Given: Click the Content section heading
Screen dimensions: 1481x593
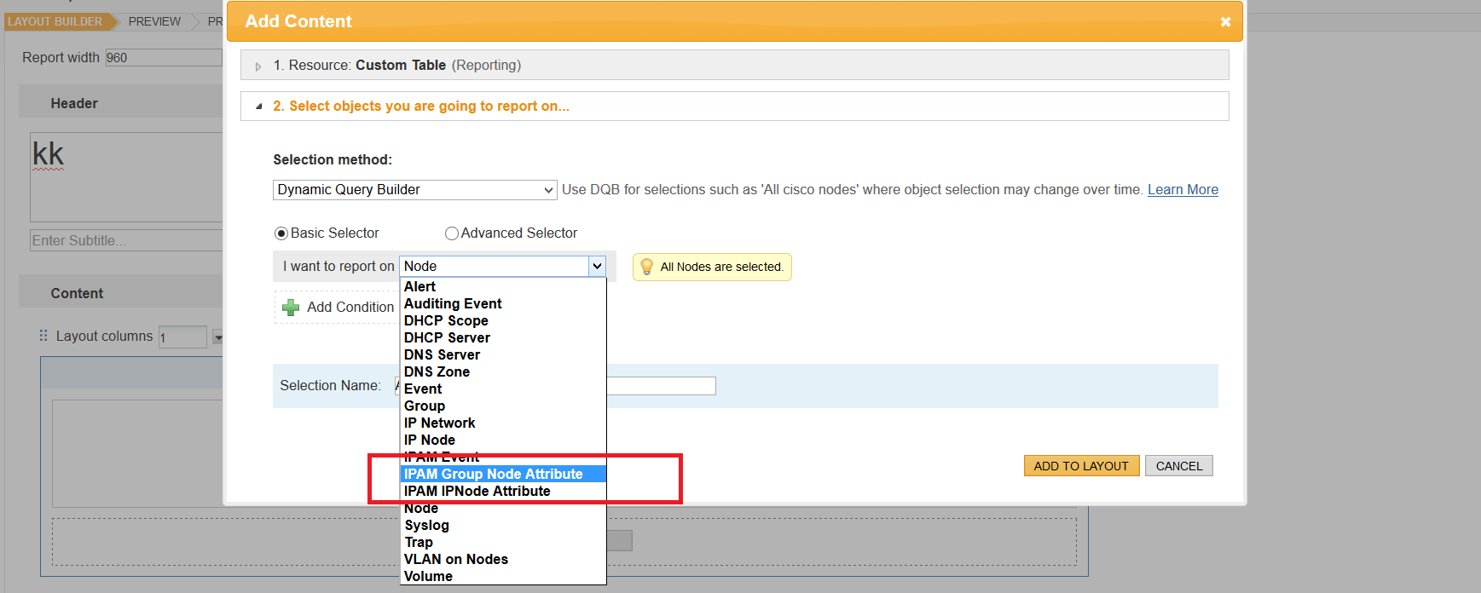Looking at the screenshot, I should tap(77, 293).
